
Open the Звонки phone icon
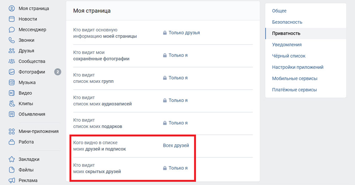(x=11, y=40)
